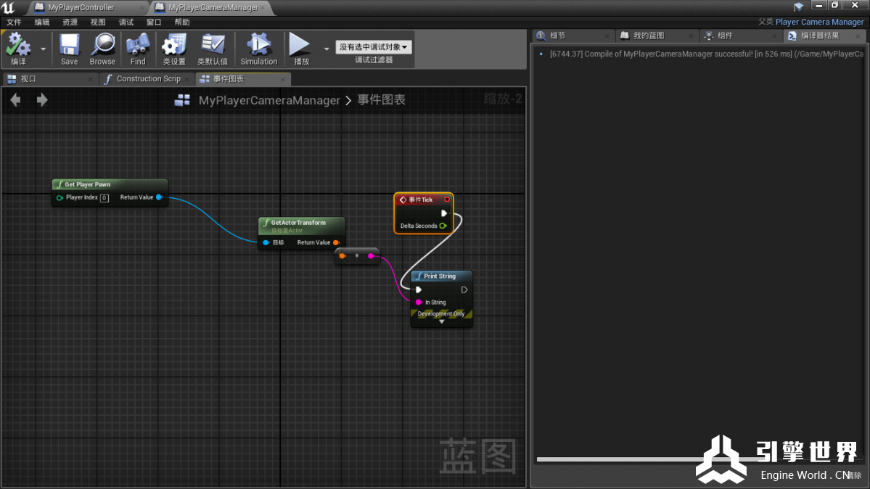The height and width of the screenshot is (489, 870).
Task: Select the 事件Tick node title
Action: coord(421,200)
